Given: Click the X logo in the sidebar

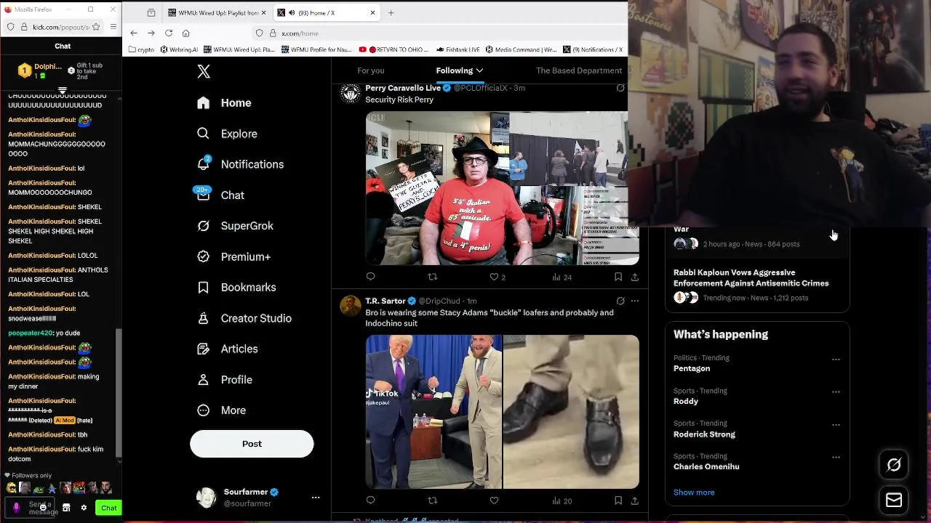Looking at the screenshot, I should [204, 71].
